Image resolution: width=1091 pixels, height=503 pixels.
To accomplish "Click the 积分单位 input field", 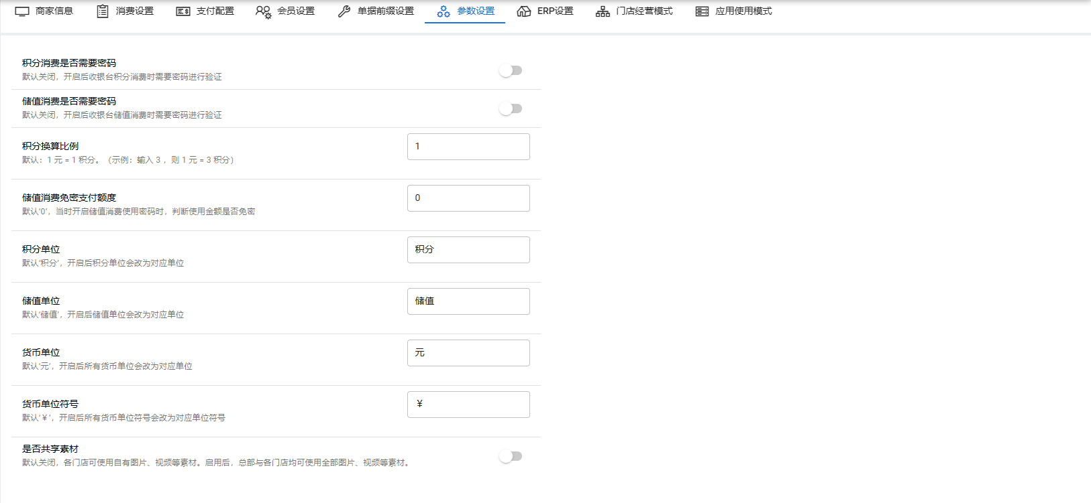I will click(468, 250).
